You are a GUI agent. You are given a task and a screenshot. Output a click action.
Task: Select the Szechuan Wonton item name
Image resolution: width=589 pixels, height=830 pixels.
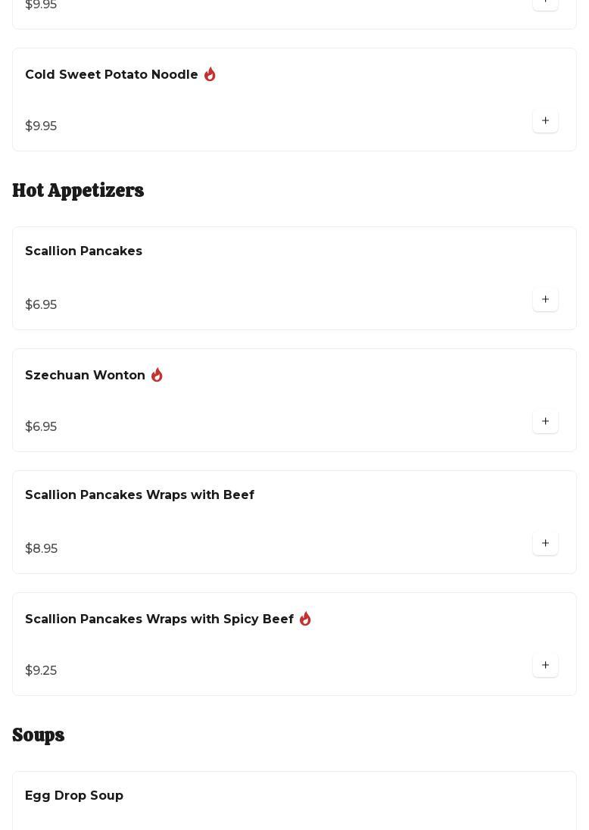pyautogui.click(x=85, y=375)
